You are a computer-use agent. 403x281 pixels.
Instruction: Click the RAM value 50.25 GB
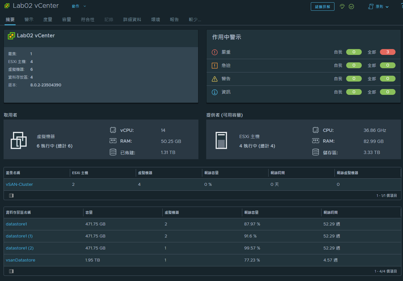pos(171,141)
